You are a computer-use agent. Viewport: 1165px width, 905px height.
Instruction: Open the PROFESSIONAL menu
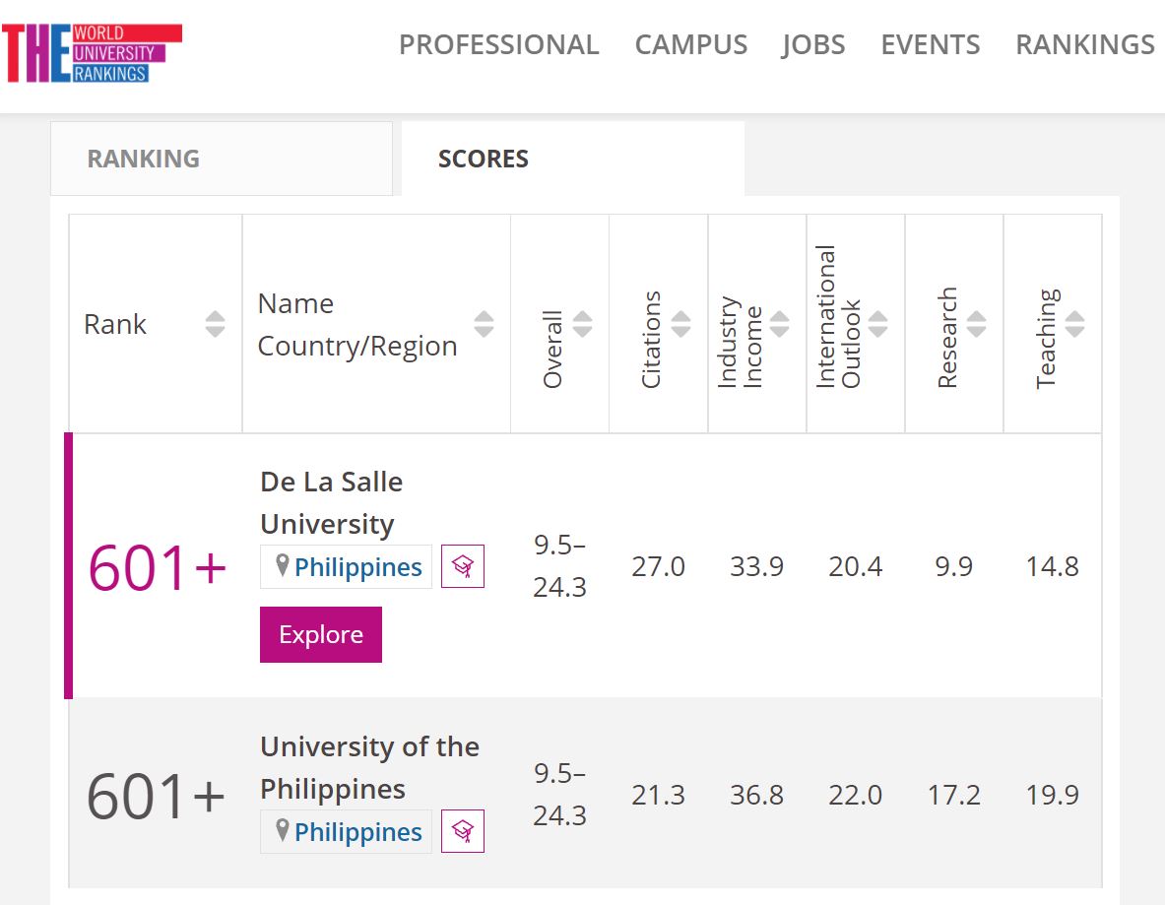(498, 44)
